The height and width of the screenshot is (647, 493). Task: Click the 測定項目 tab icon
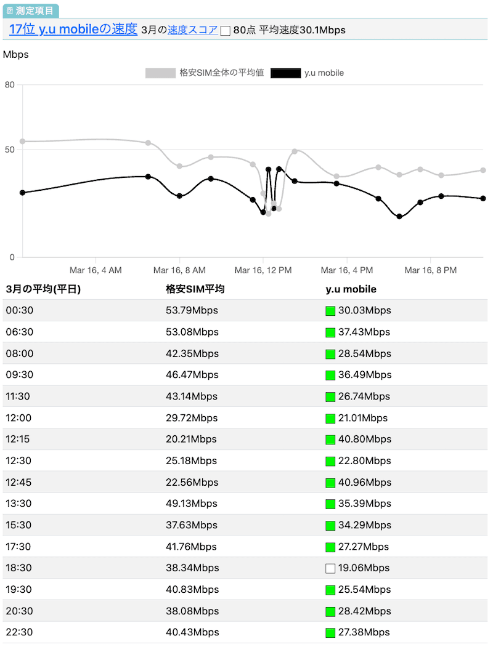coord(10,10)
